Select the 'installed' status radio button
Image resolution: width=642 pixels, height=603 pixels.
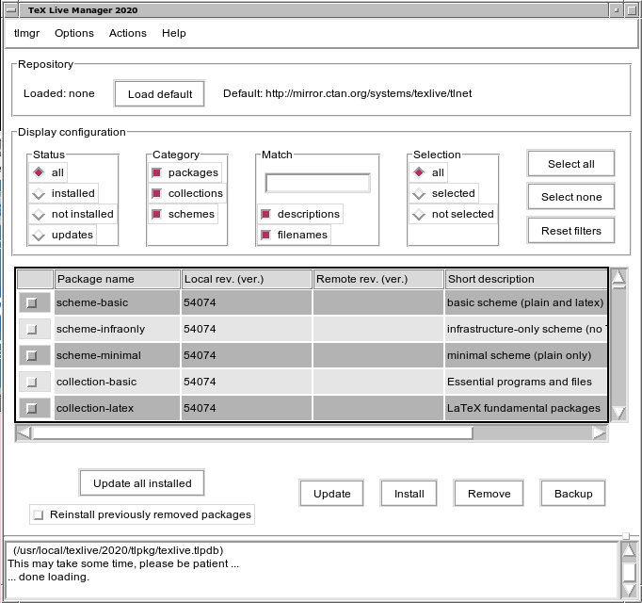point(39,193)
